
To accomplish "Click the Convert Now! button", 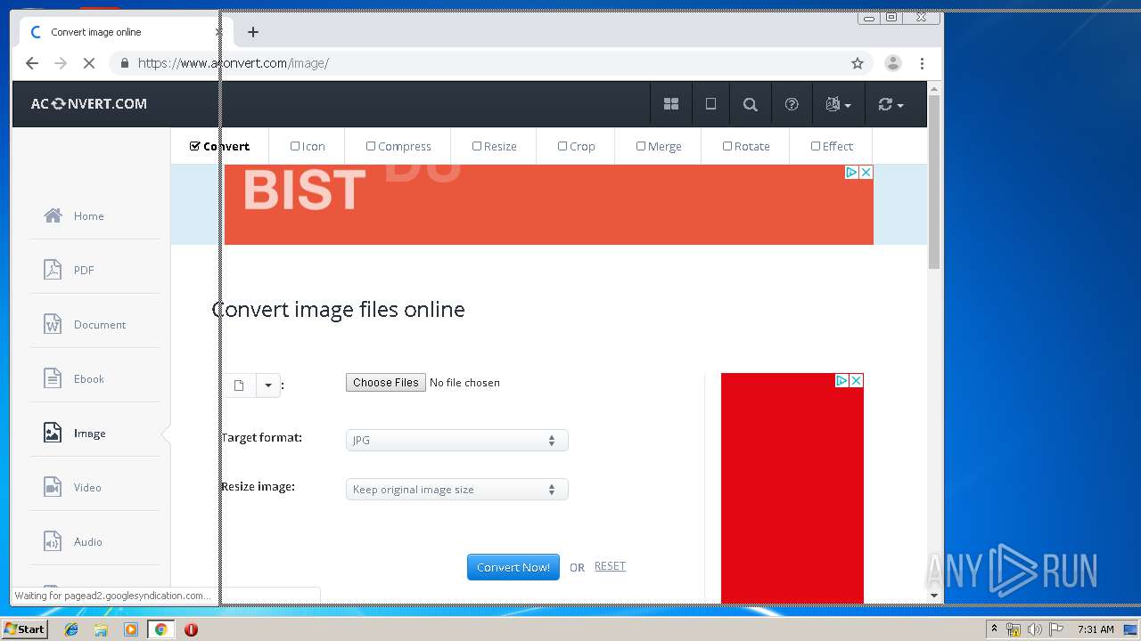I will pos(513,567).
